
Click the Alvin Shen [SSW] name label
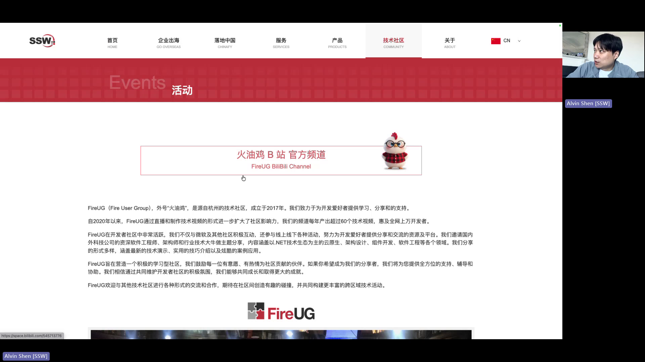[588, 103]
